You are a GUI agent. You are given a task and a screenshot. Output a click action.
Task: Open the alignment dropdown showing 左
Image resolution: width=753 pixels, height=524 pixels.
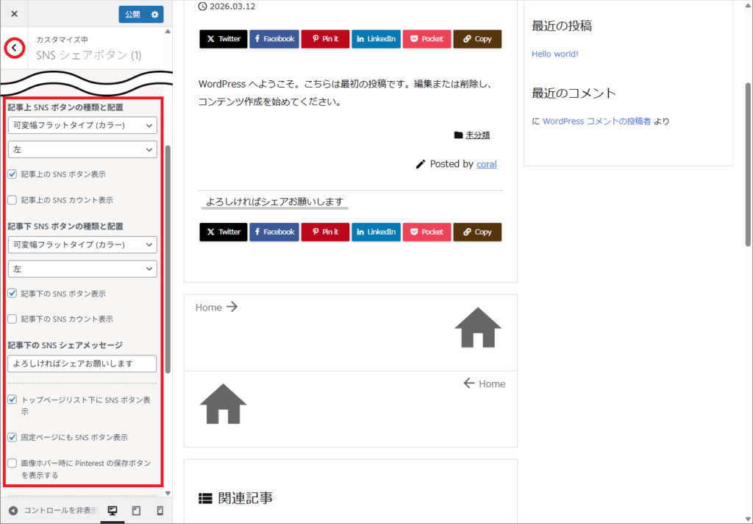(x=82, y=149)
